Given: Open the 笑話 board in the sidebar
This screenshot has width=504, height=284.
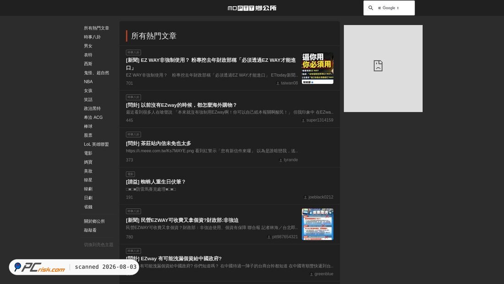Looking at the screenshot, I should coord(88,100).
